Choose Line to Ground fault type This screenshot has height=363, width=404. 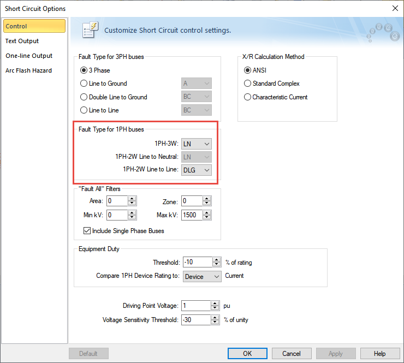click(x=84, y=84)
